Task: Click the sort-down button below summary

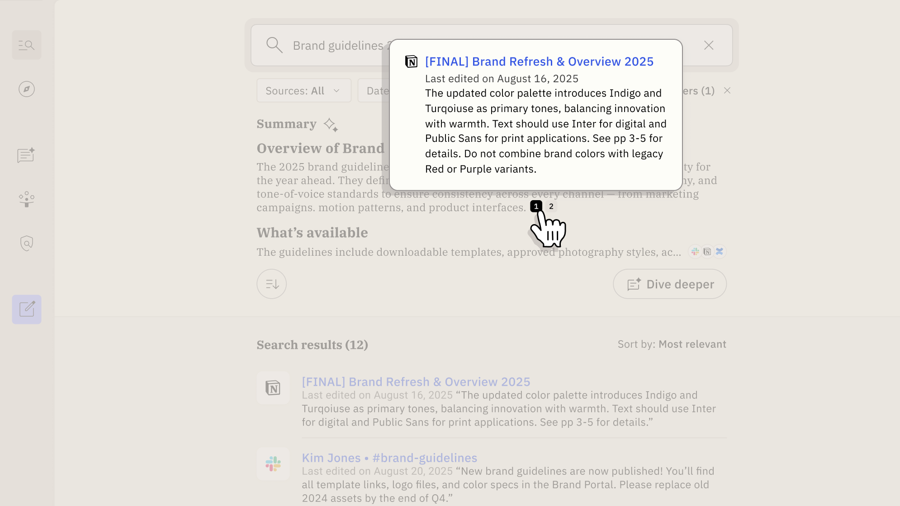Action: coord(271,284)
